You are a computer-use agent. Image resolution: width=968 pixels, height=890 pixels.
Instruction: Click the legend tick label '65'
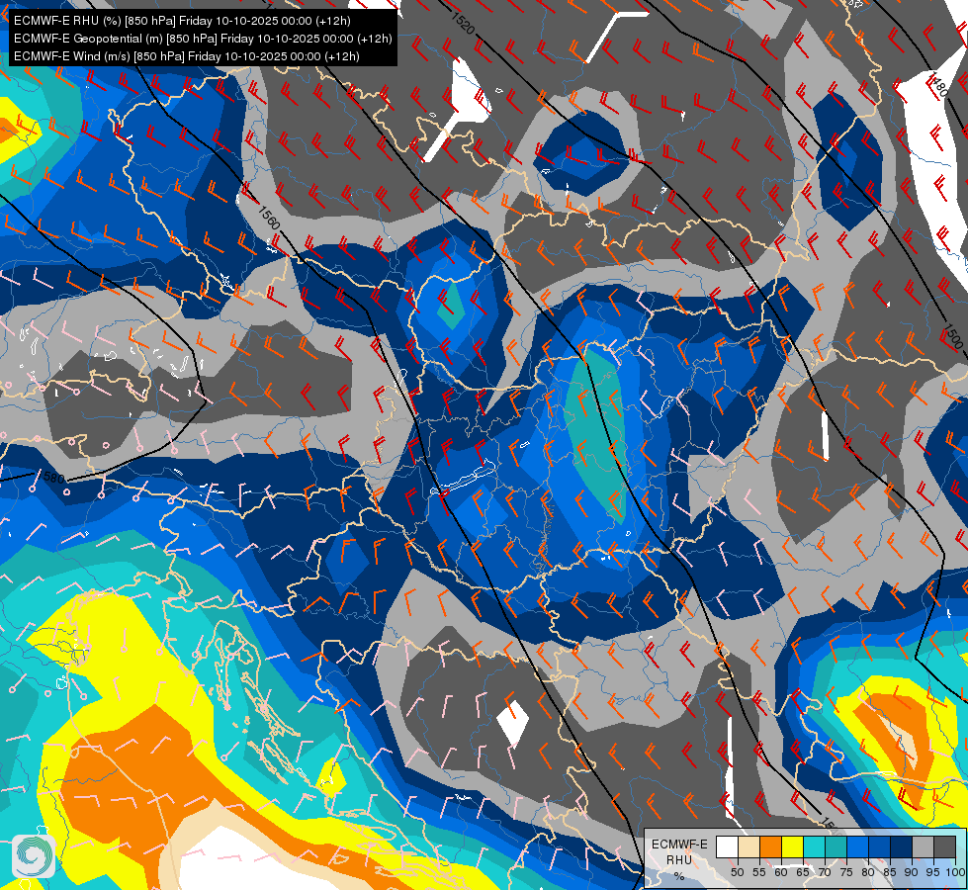tap(803, 873)
